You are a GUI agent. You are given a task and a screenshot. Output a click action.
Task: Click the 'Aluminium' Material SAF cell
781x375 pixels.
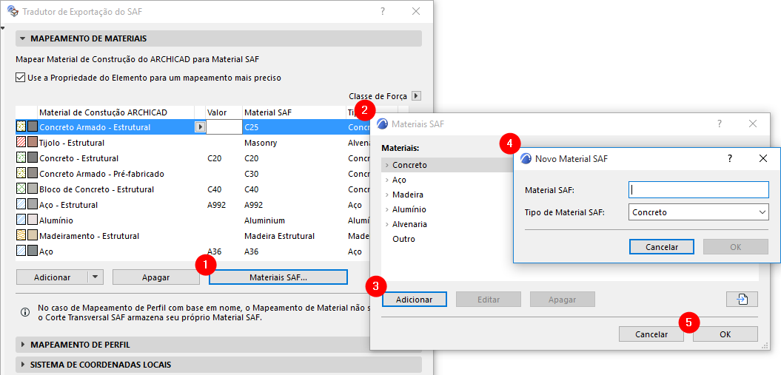coord(264,220)
